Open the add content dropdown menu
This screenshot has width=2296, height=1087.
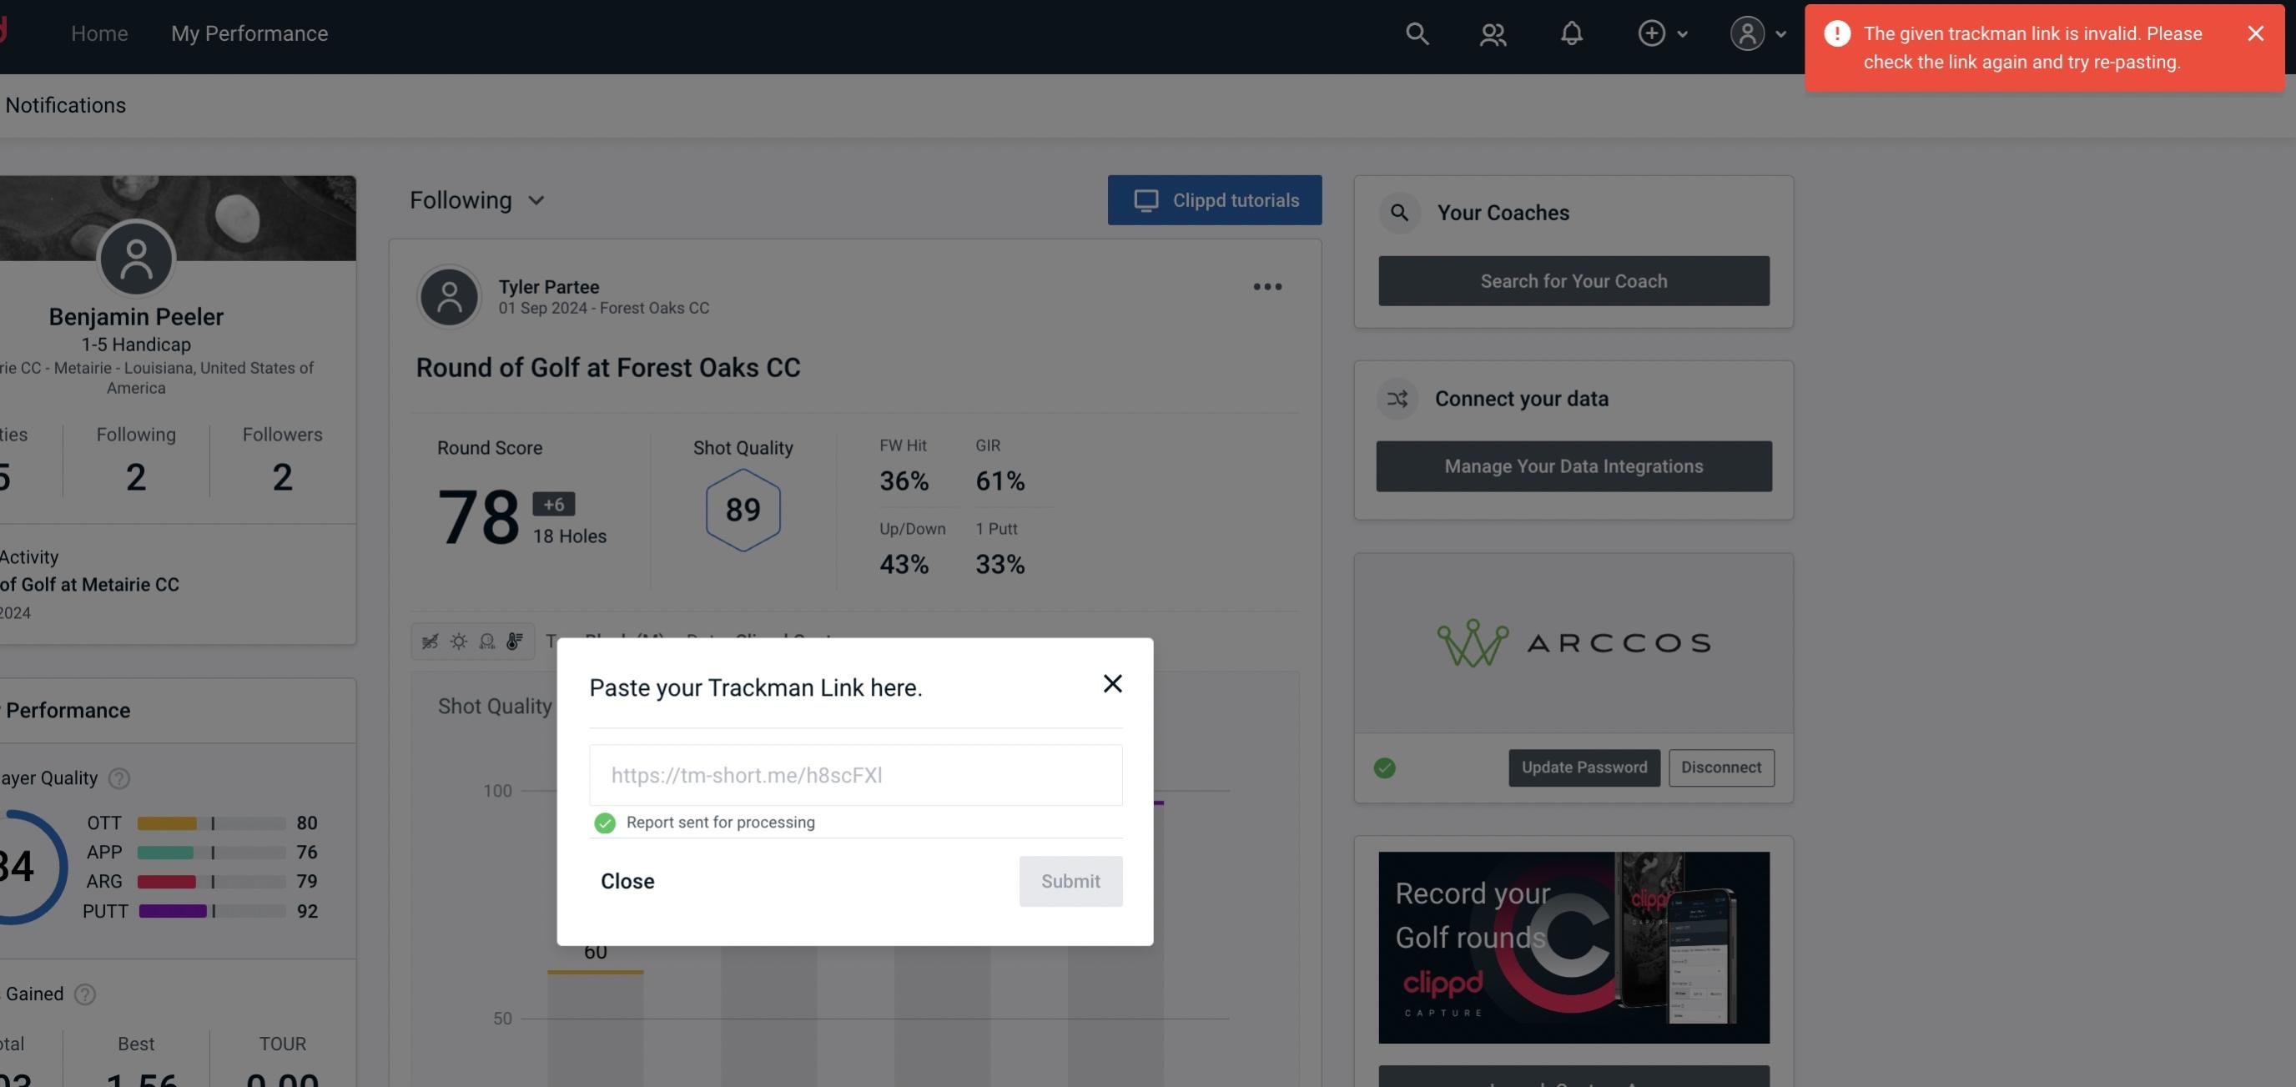[x=1662, y=33]
